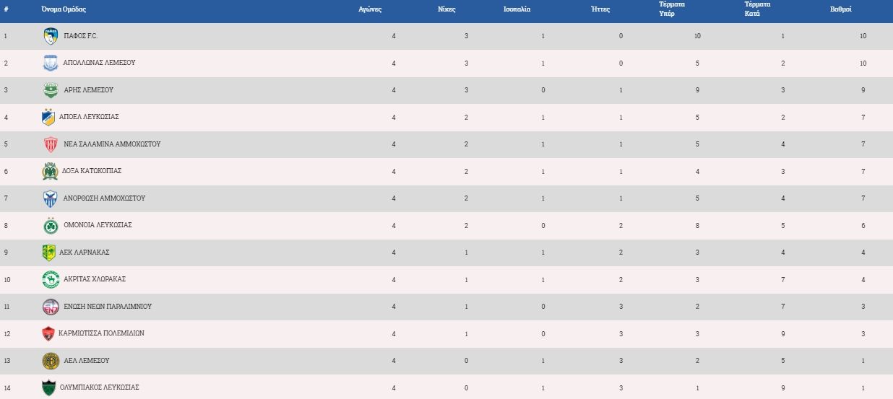Click ΑΚΡΙΤΑΣ ΧΛΩΡΑΚΑΣ goals-against value 7
Screen dimensions: 893x399
click(x=782, y=279)
